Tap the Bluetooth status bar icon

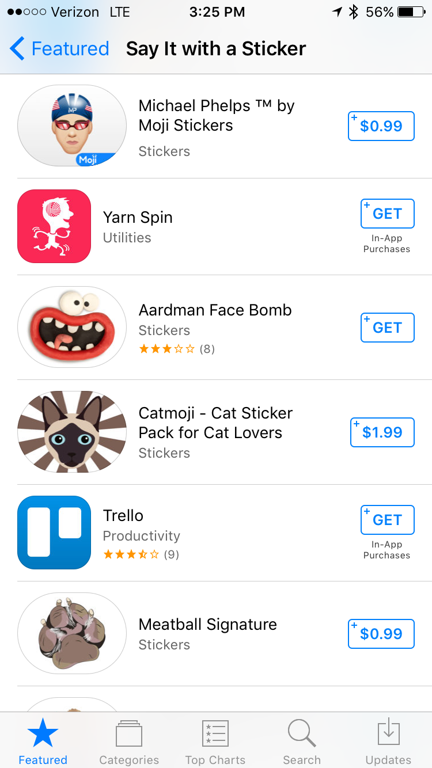[354, 12]
